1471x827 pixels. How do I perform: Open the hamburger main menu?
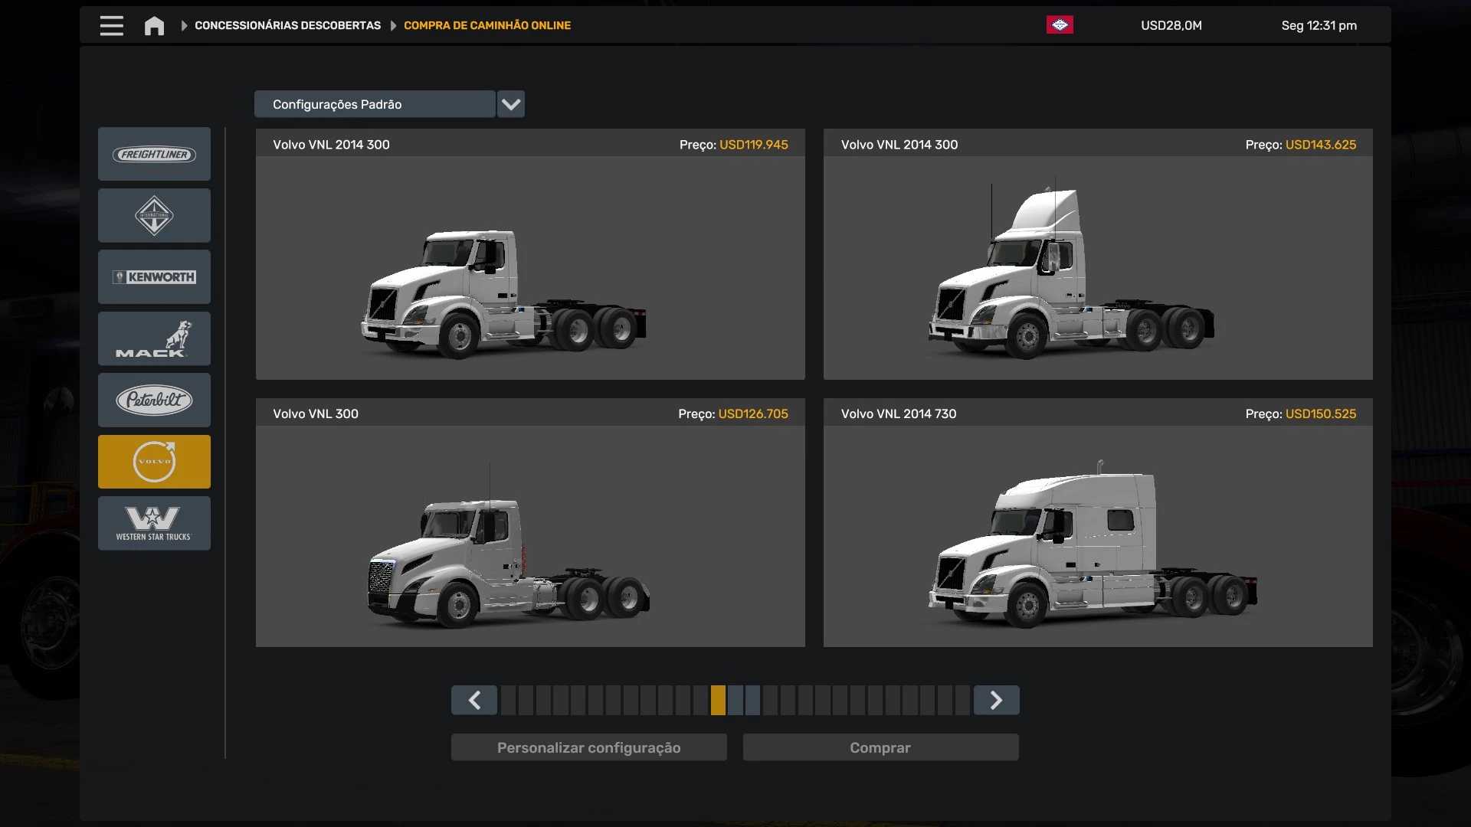click(x=111, y=25)
